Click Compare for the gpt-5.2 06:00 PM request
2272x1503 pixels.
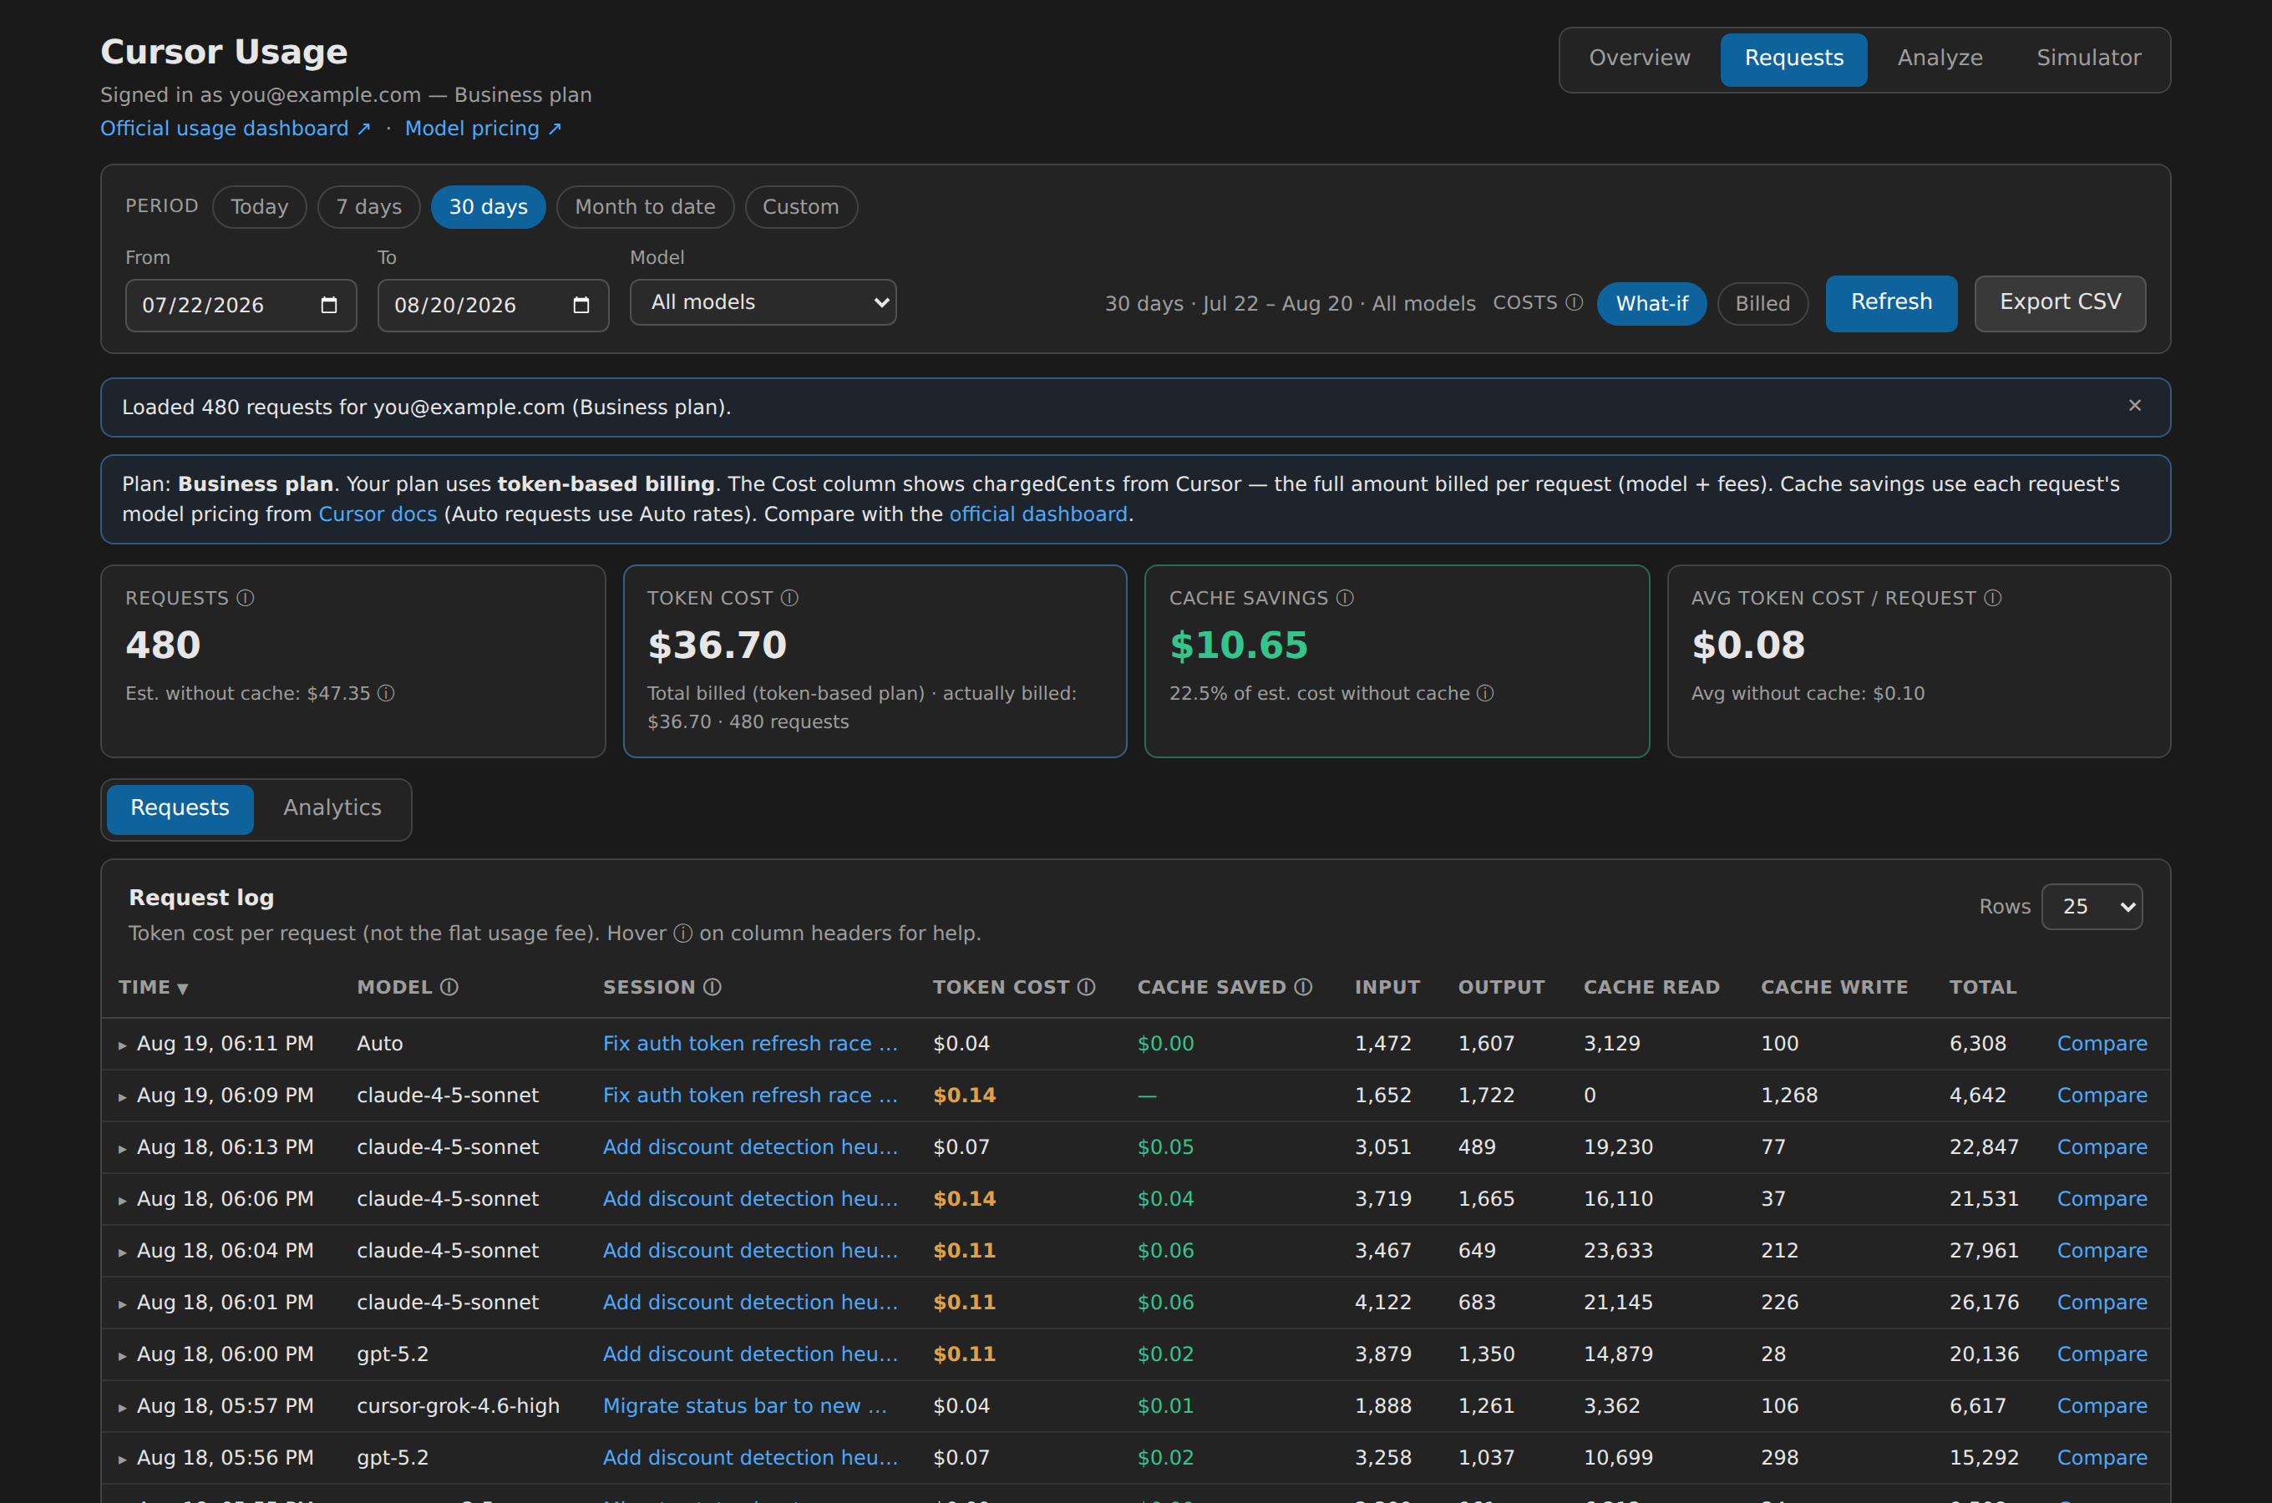point(2102,1354)
